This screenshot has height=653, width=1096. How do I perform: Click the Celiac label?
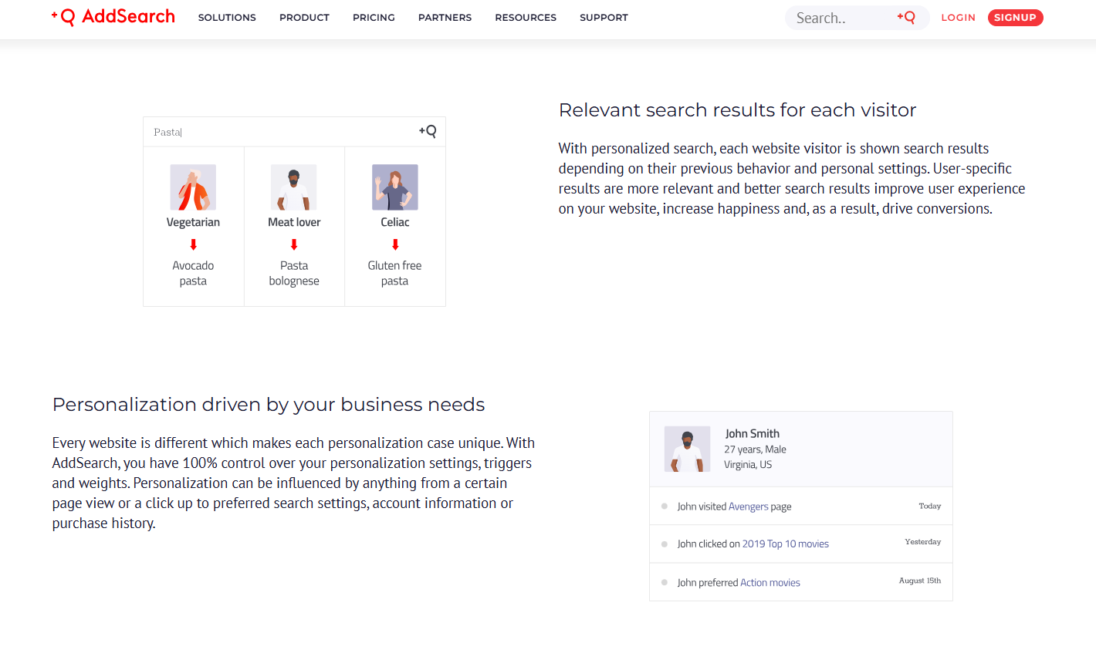tap(395, 222)
